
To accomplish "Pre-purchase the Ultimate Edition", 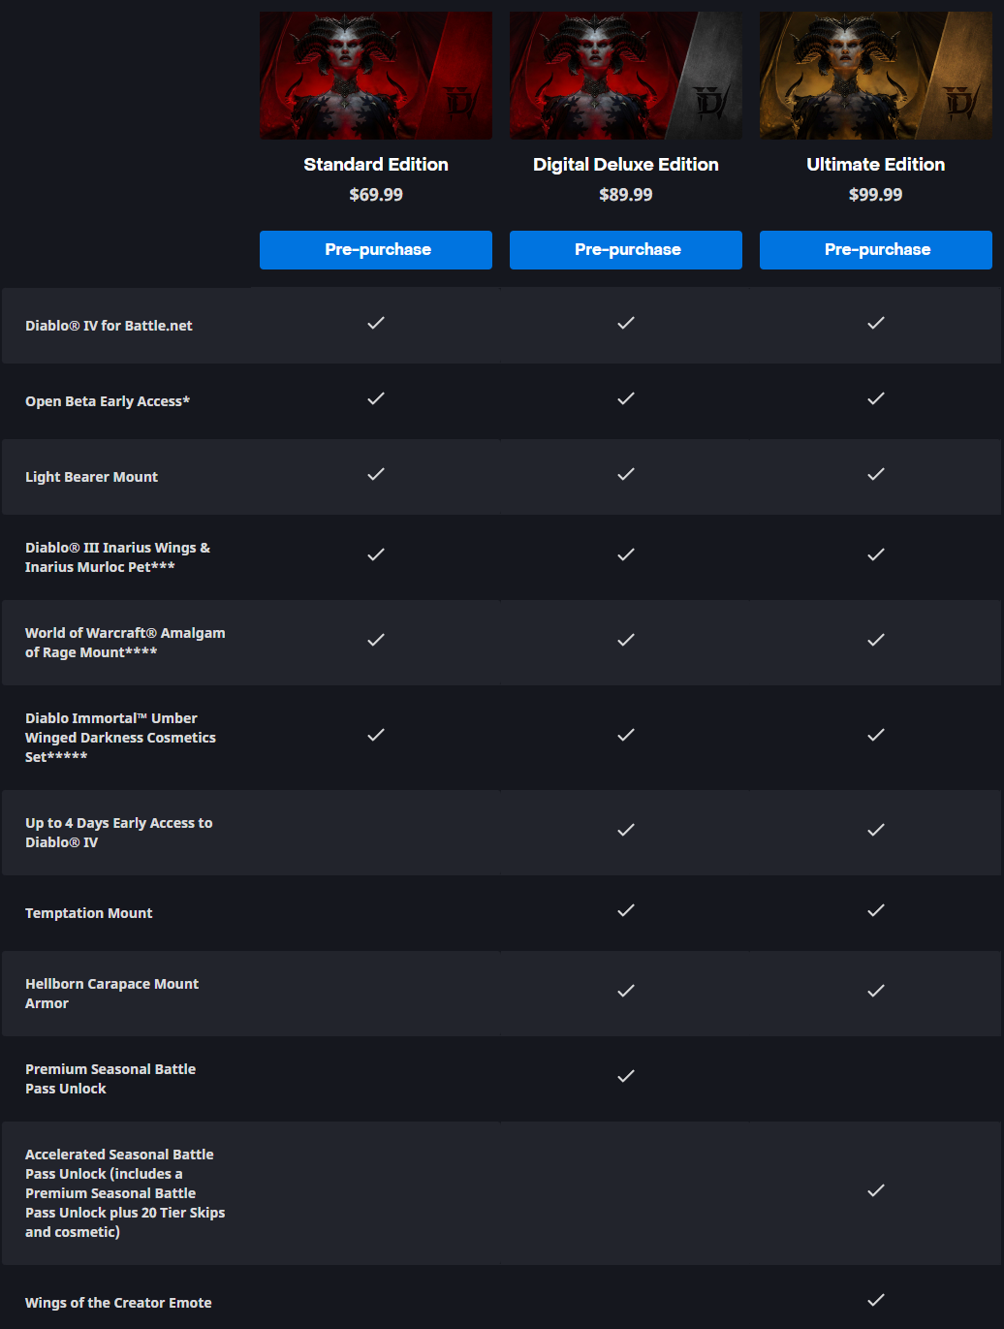I will coord(876,250).
